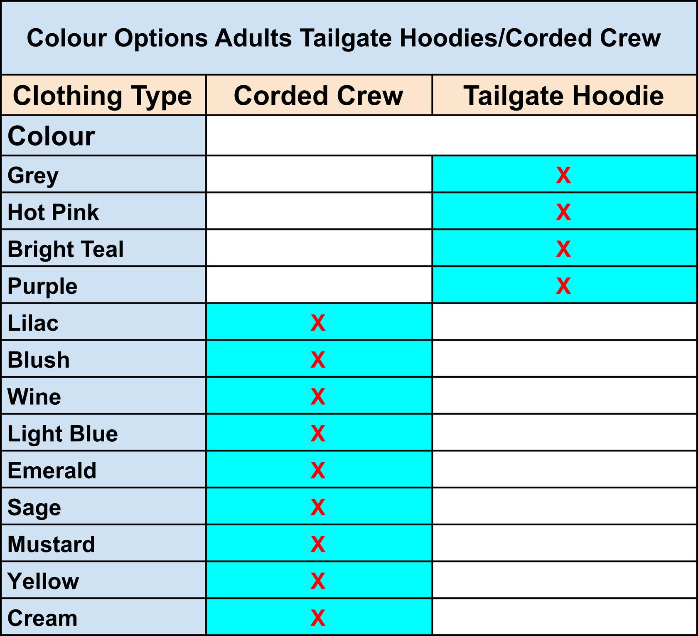Select the Tailgate Hoodie column header
Image resolution: width=698 pixels, height=636 pixels.
click(564, 95)
